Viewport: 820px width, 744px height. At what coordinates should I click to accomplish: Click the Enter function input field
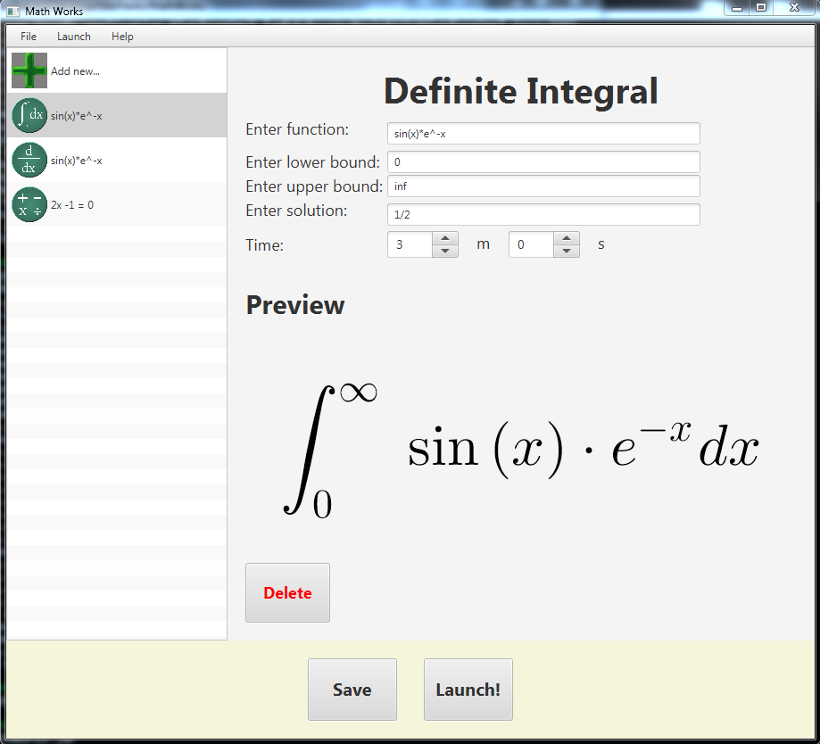point(543,133)
